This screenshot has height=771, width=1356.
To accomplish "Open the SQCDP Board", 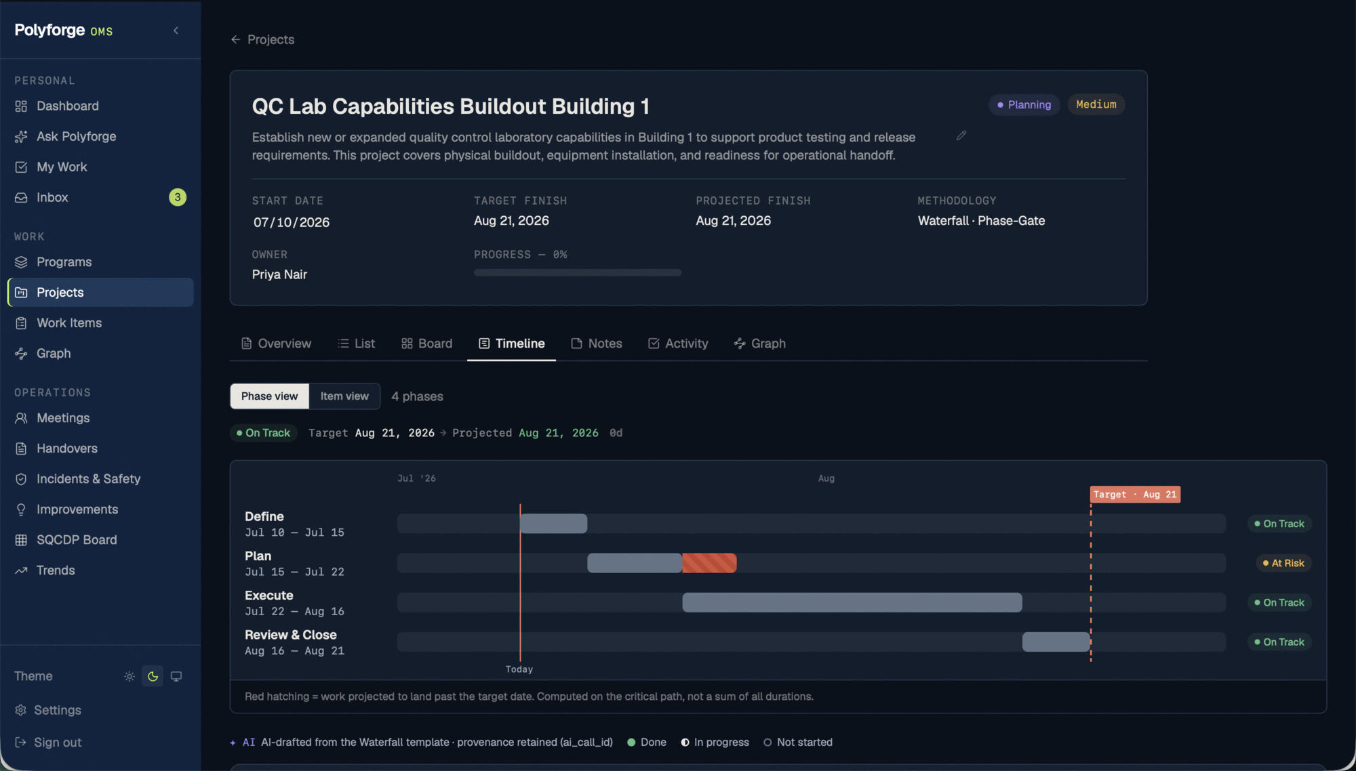I will (x=100, y=539).
